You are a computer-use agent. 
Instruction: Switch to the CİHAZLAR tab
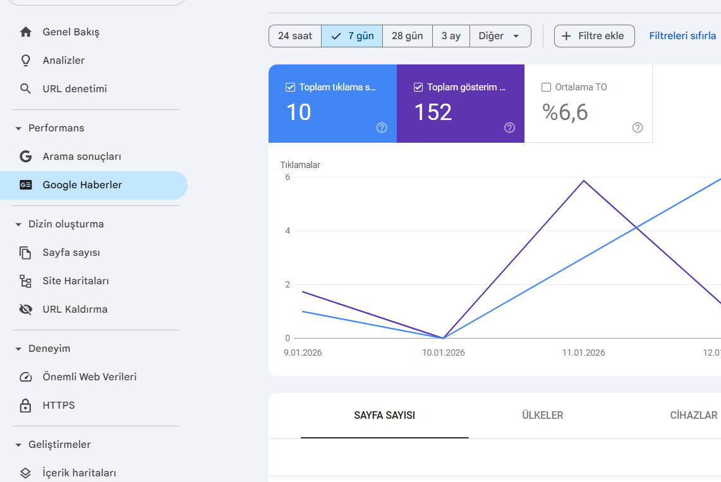click(x=693, y=416)
